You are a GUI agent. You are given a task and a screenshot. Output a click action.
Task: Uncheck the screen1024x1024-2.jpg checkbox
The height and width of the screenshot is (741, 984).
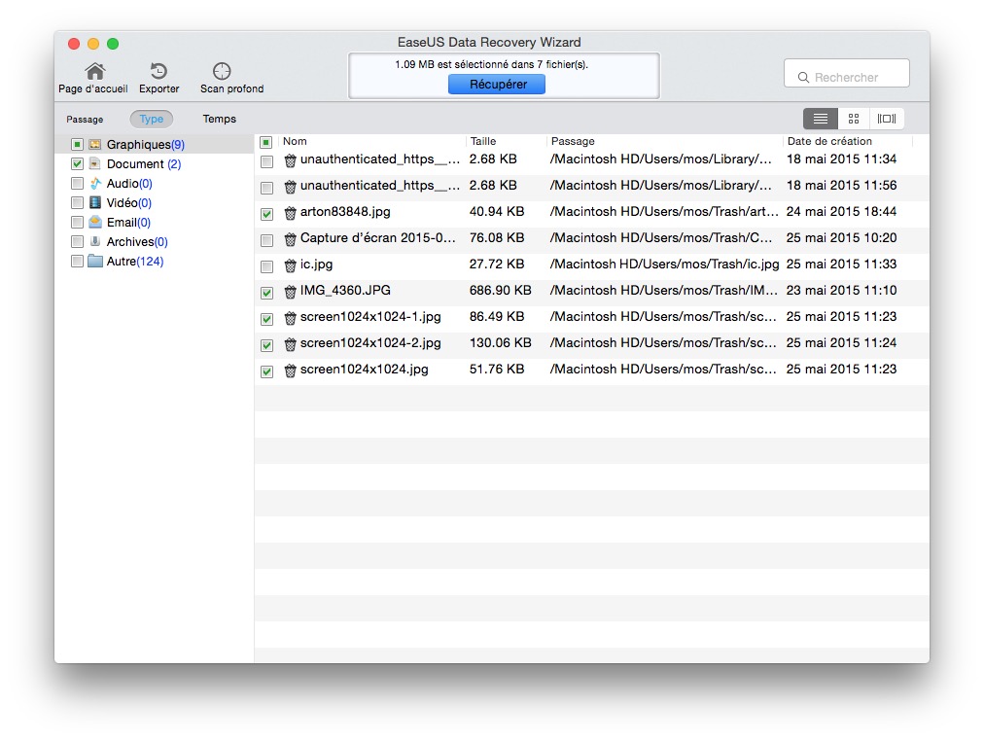click(x=266, y=346)
